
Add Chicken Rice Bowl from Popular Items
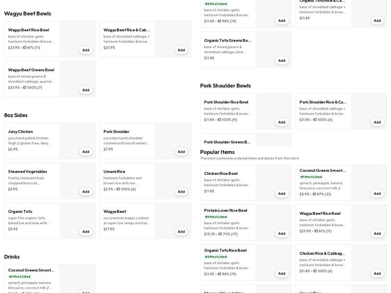[x=282, y=193]
